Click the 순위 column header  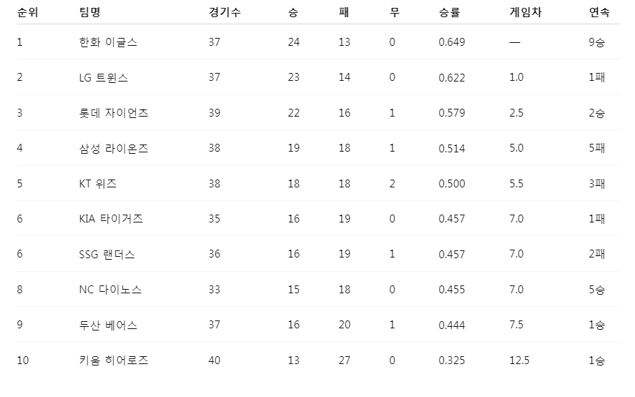coord(28,12)
